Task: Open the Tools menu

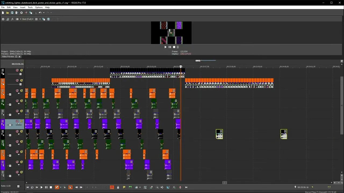Action: 30,7
